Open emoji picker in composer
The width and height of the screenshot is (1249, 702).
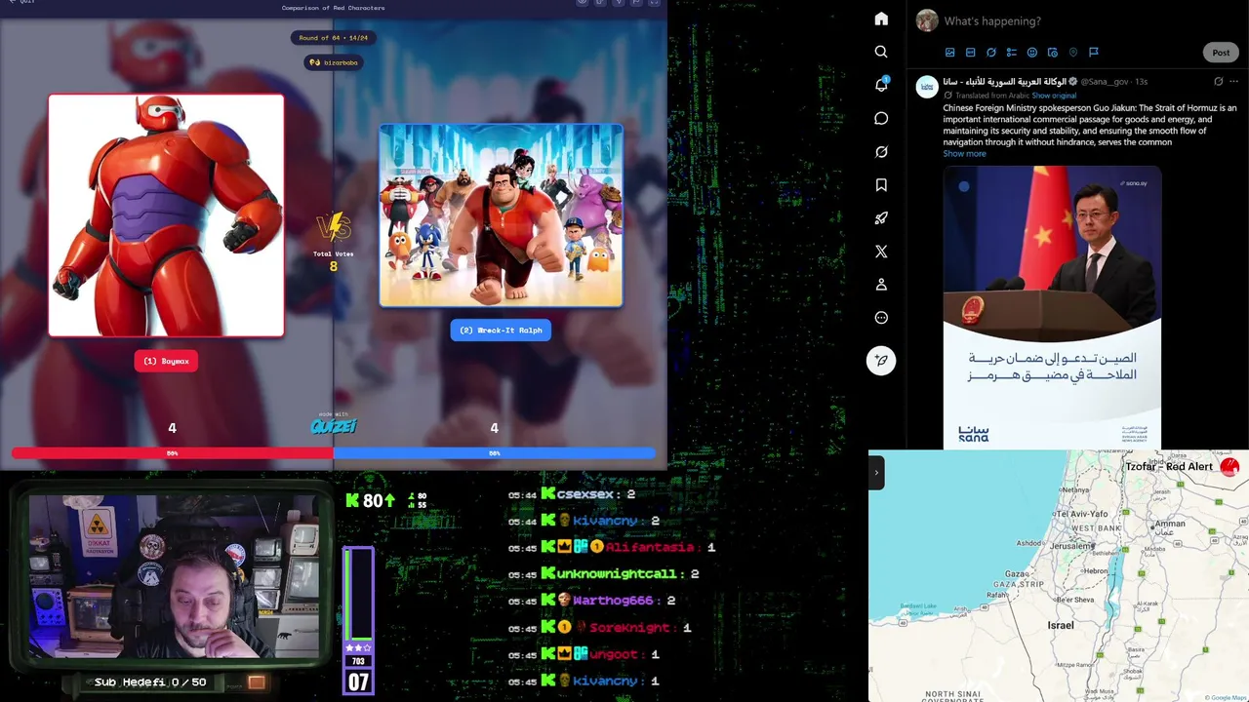(x=1031, y=53)
